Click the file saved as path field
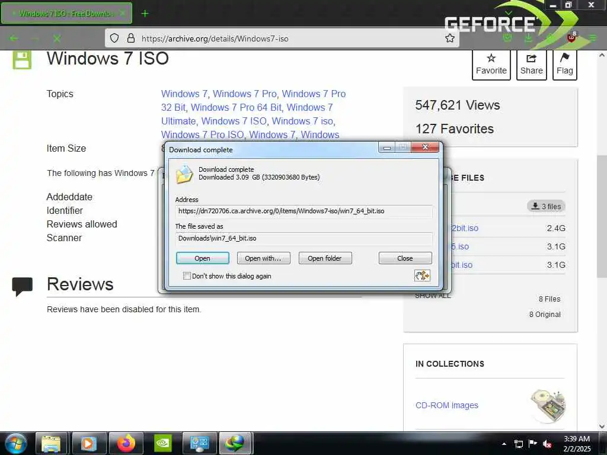Screen dimensions: 607x455 pos(304,238)
